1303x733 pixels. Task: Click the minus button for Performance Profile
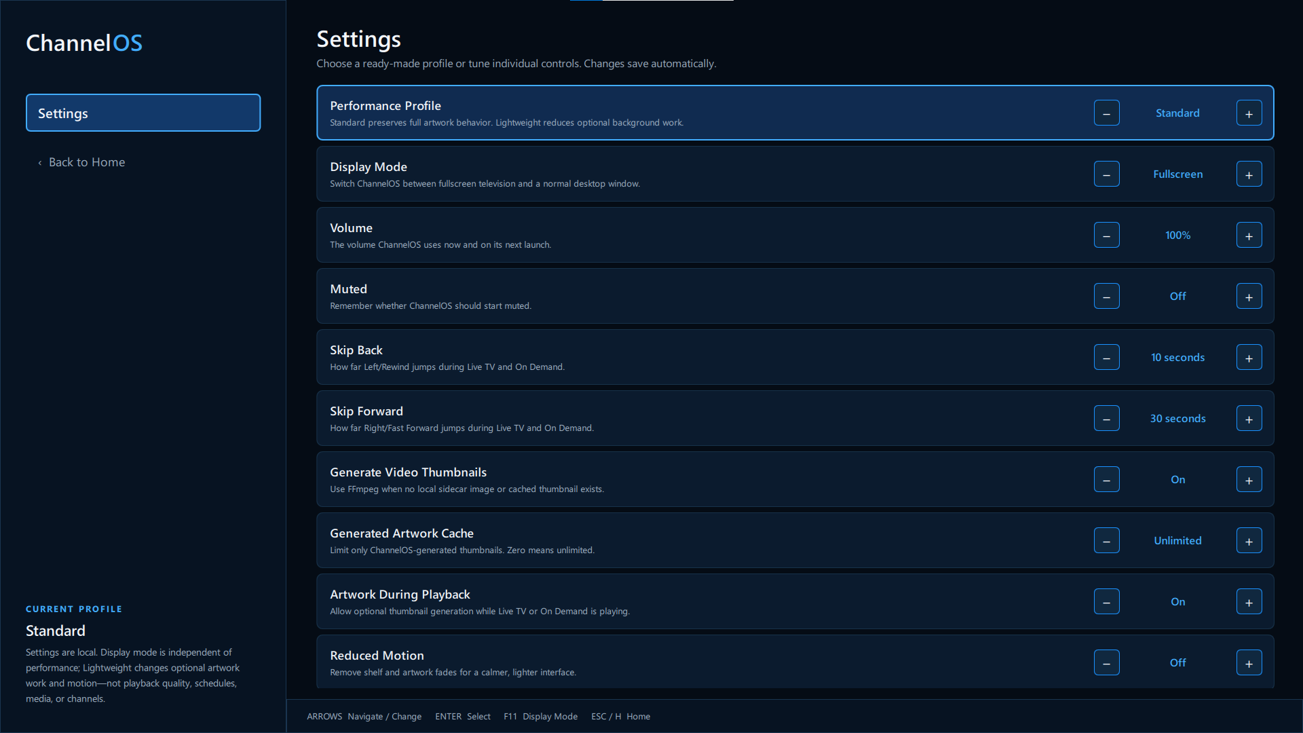tap(1106, 113)
